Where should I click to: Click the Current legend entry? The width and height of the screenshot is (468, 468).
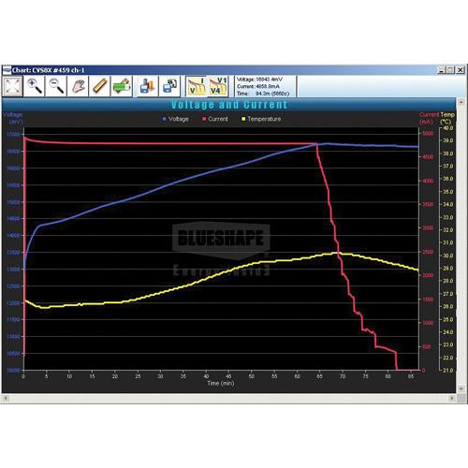point(215,119)
